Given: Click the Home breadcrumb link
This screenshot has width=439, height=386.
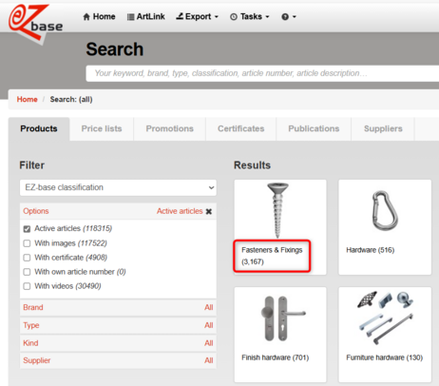Looking at the screenshot, I should click(x=28, y=100).
